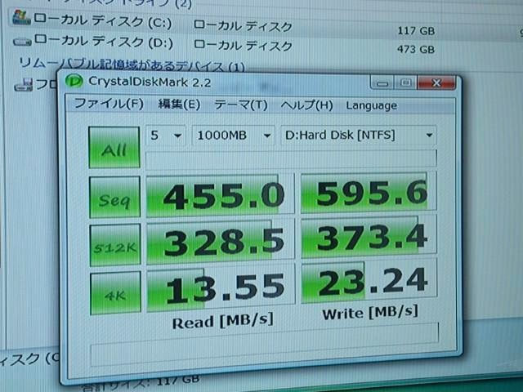Image resolution: width=523 pixels, height=392 pixels.
Task: Open the ファイル(F) menu
Action: [x=109, y=104]
